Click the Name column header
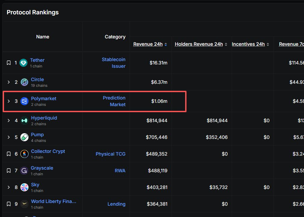 (x=43, y=36)
